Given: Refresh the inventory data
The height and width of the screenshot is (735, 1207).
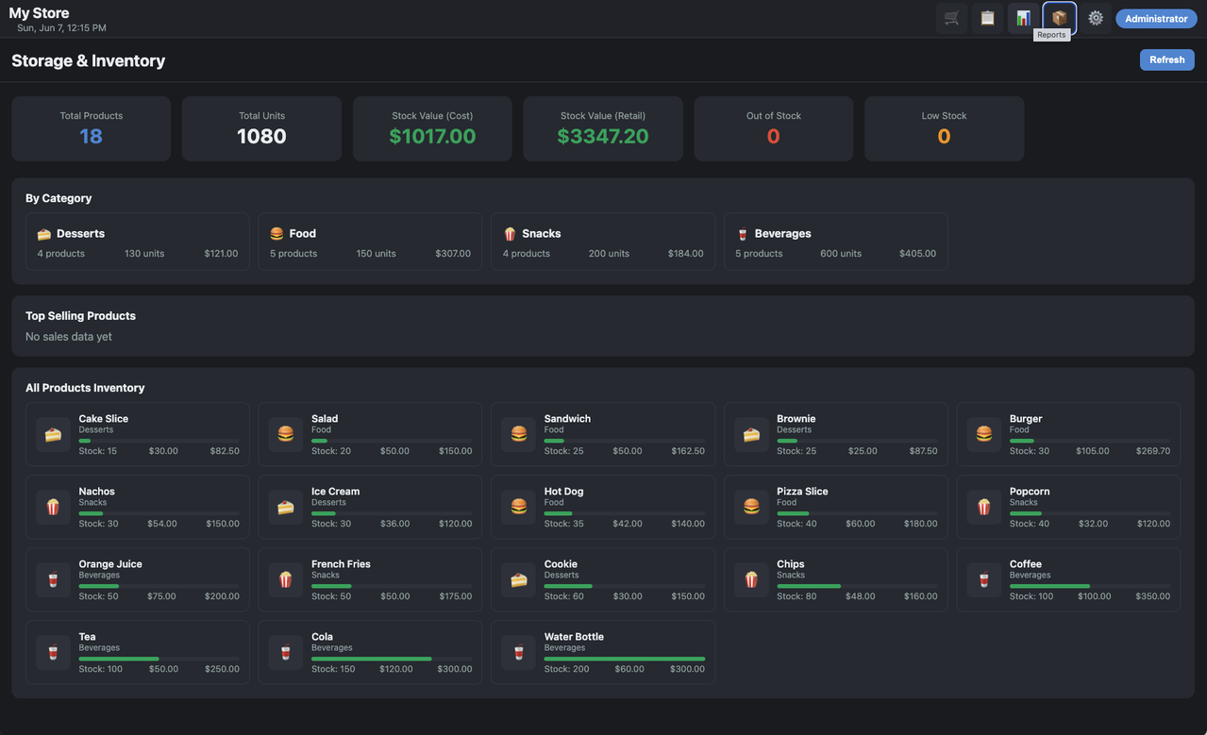Looking at the screenshot, I should point(1166,59).
